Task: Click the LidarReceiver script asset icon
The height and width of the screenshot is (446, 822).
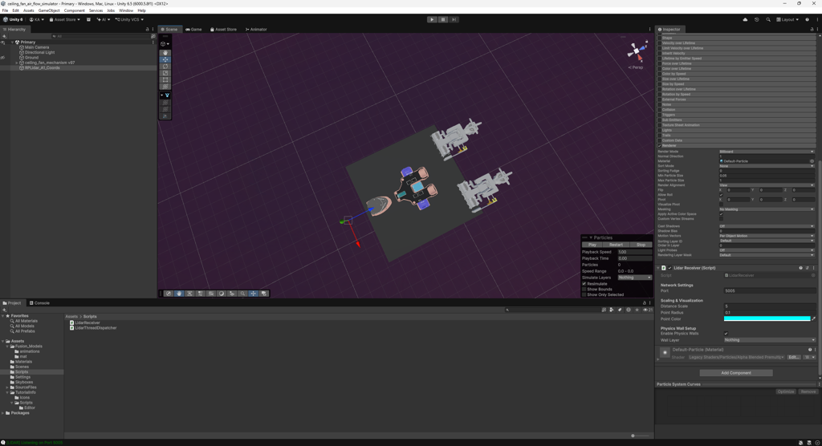Action: [71, 322]
